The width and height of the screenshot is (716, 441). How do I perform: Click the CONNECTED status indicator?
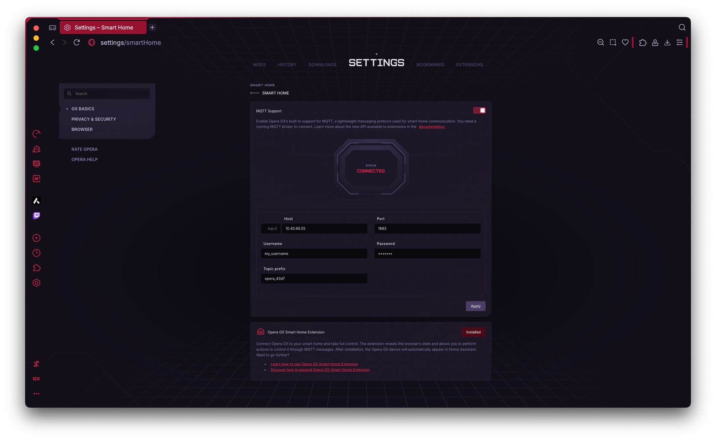371,171
